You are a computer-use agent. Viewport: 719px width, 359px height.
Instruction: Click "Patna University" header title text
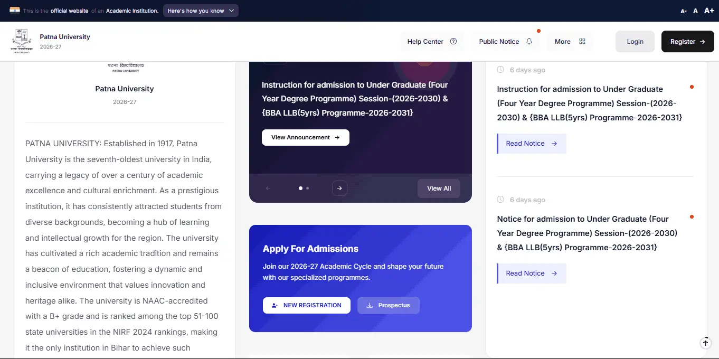[65, 37]
